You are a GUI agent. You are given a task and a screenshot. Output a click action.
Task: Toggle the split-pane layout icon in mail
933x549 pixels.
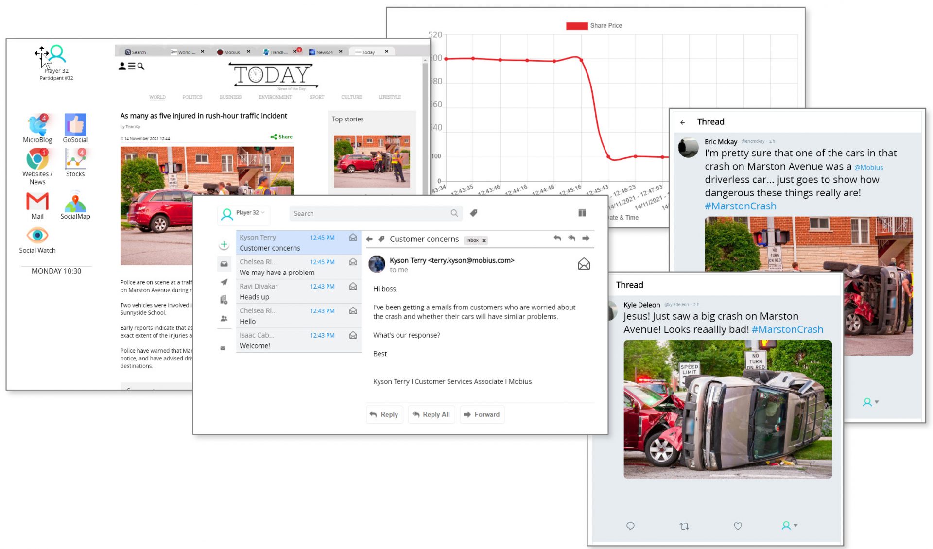(x=582, y=213)
